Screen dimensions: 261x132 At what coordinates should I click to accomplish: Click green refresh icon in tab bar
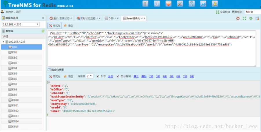pyautogui.click(x=251, y=18)
